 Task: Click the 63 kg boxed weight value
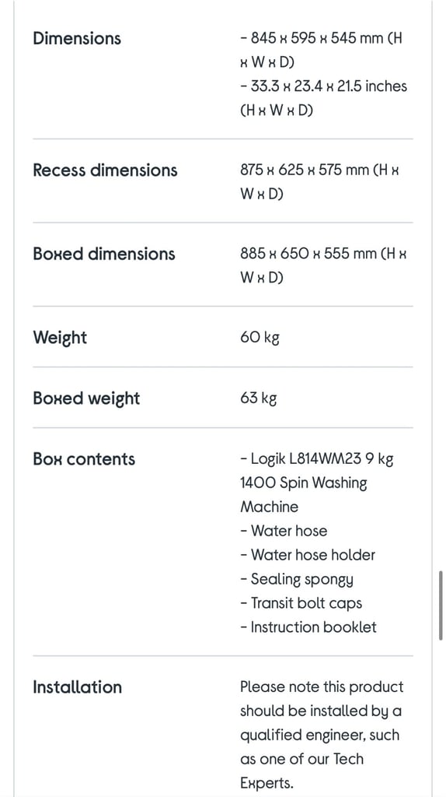(x=259, y=398)
